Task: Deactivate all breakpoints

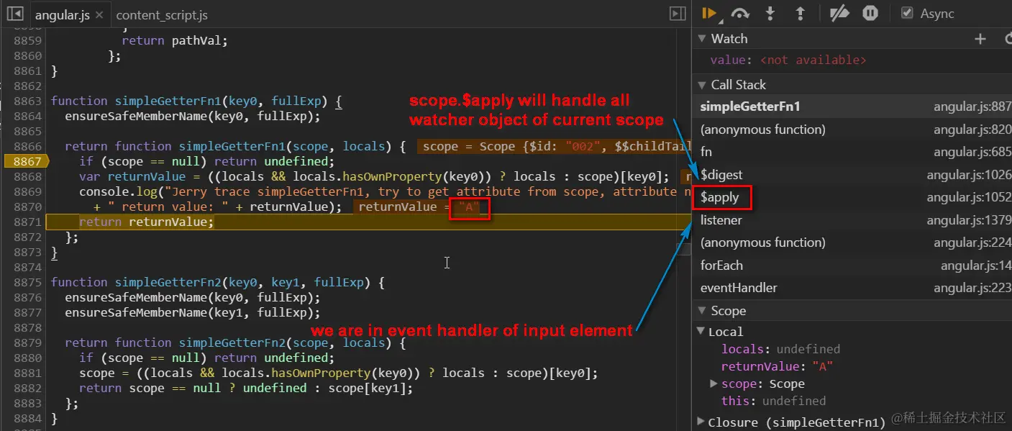Action: pyautogui.click(x=838, y=13)
